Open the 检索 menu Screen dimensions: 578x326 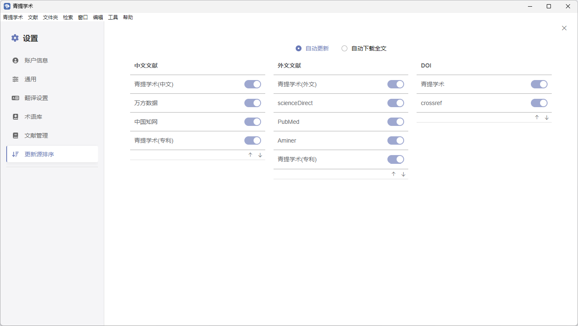68,18
